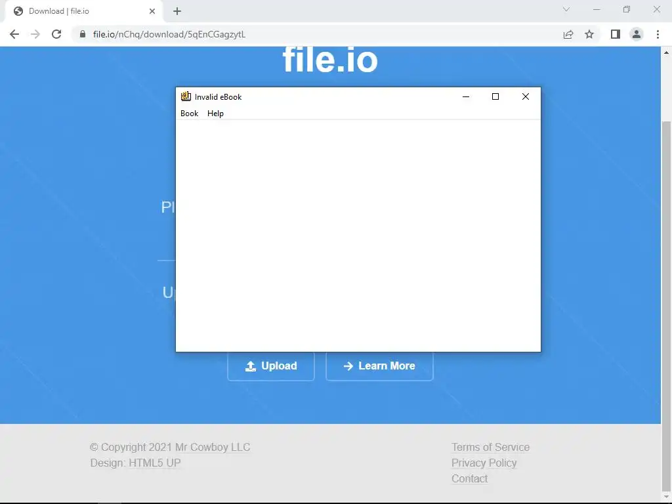Toggle Chrome side panel
The width and height of the screenshot is (672, 504).
[616, 34]
